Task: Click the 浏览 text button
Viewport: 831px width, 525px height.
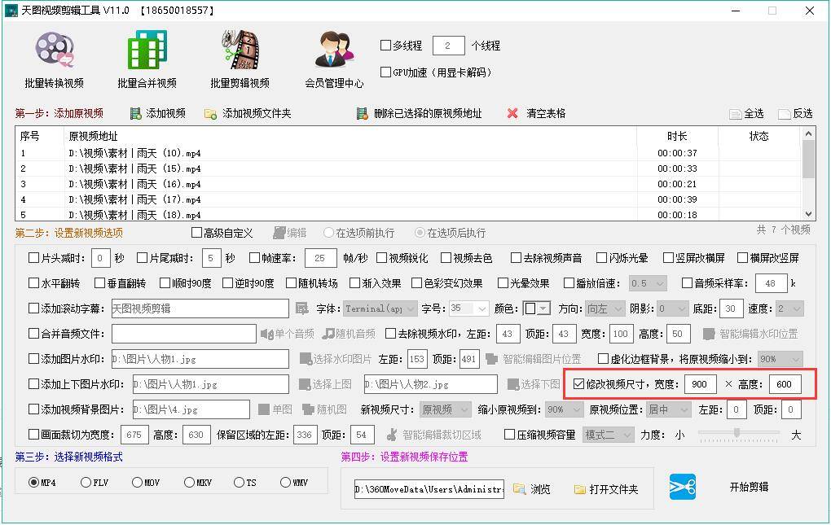Action: pyautogui.click(x=541, y=489)
